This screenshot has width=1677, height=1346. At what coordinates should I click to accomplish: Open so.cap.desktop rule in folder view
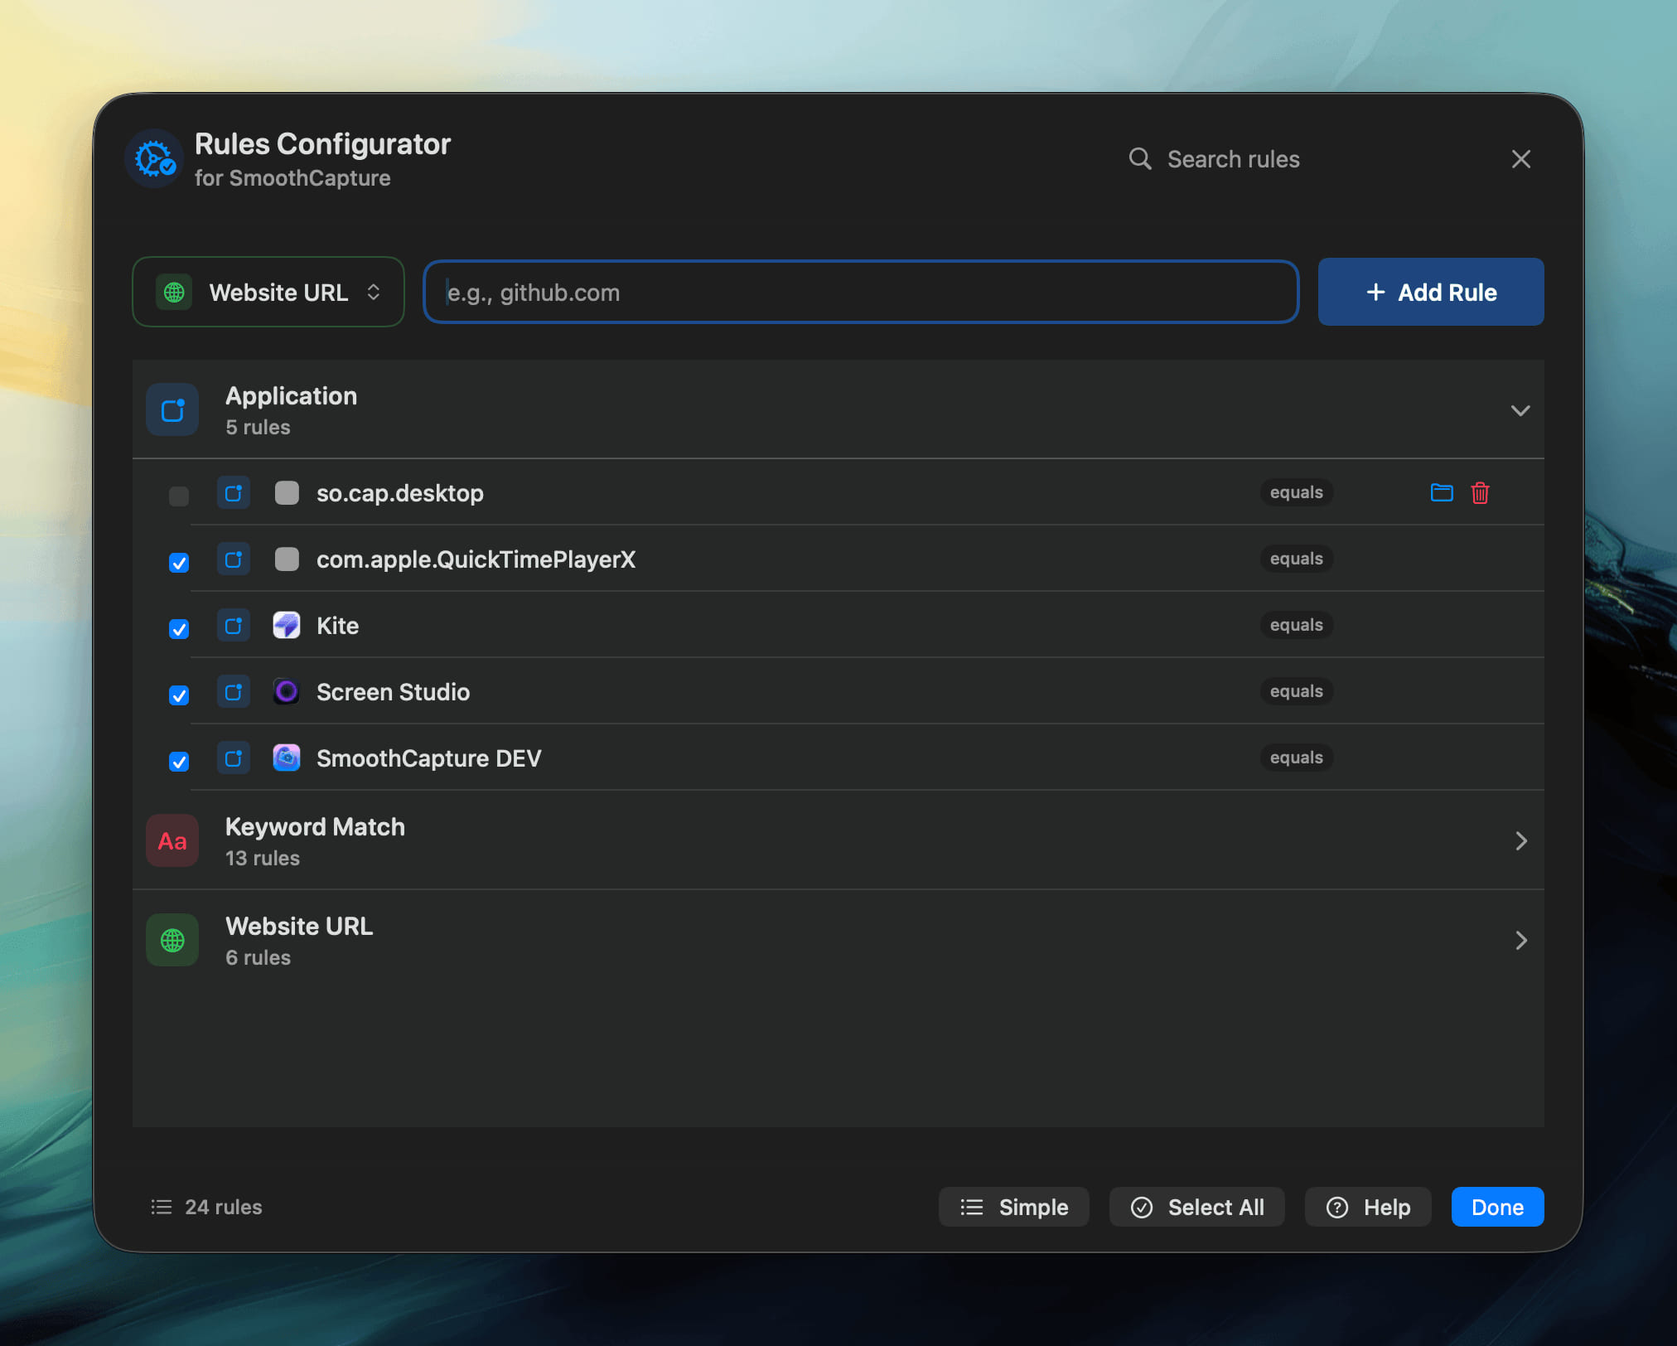coord(1442,492)
